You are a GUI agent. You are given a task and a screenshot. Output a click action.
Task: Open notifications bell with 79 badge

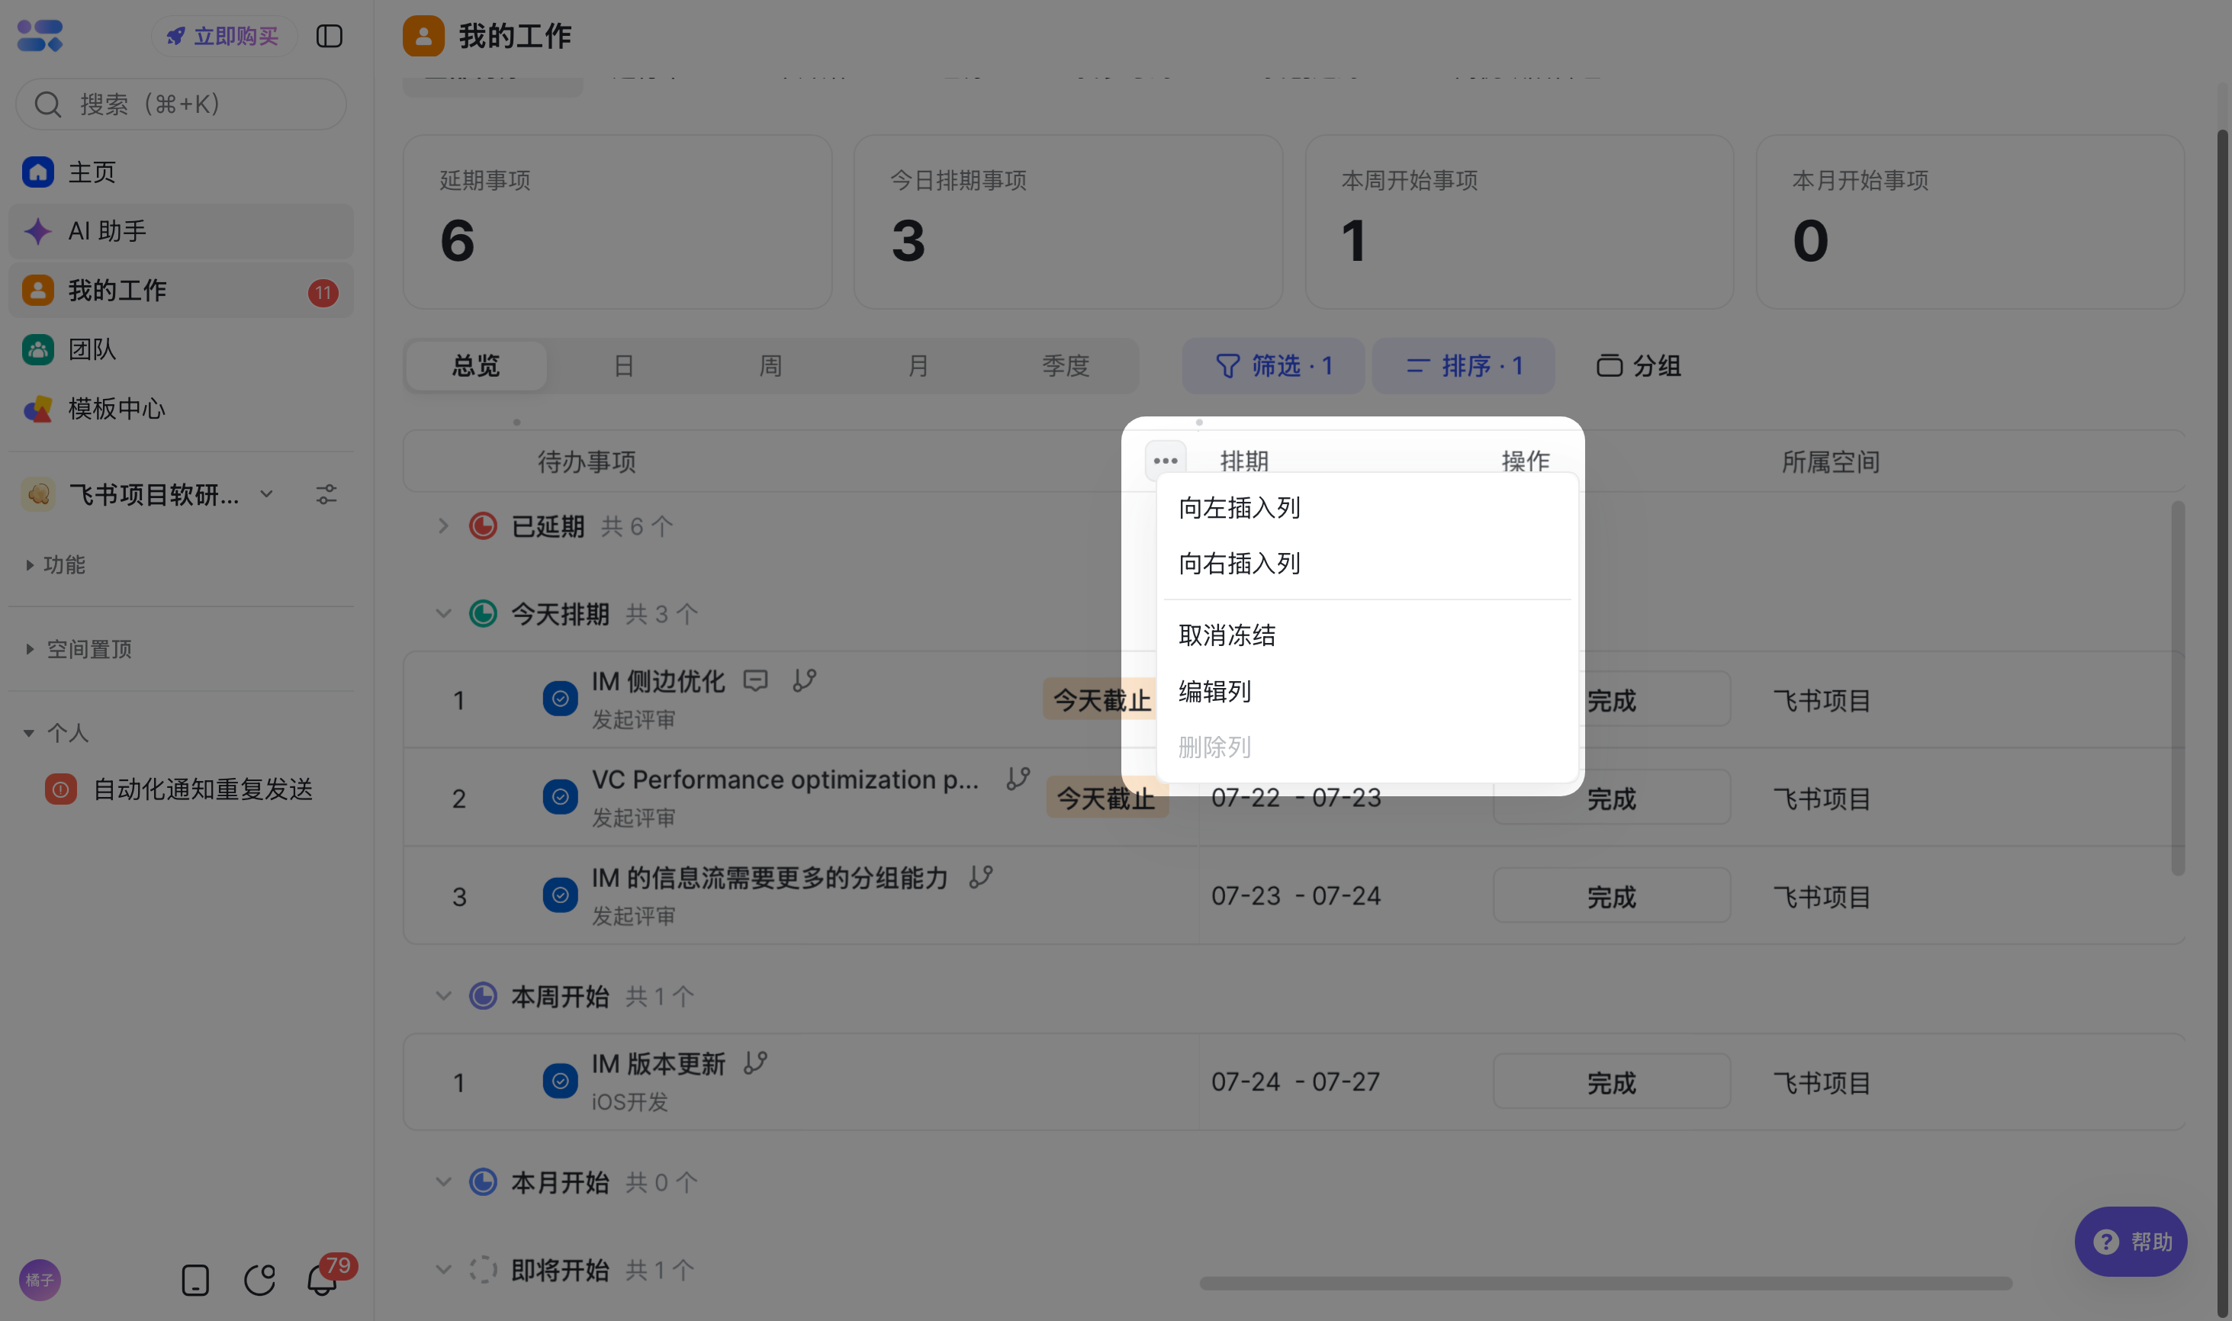coord(323,1279)
